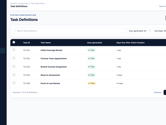Click the 14 days value
The height and width of the screenshot is (125, 166).
tap(120, 83)
